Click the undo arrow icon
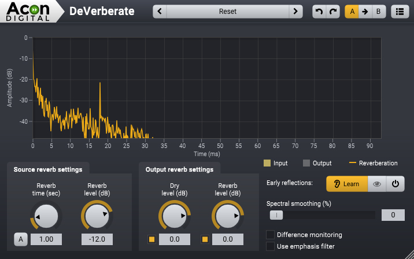This screenshot has height=259, width=414. [x=319, y=11]
